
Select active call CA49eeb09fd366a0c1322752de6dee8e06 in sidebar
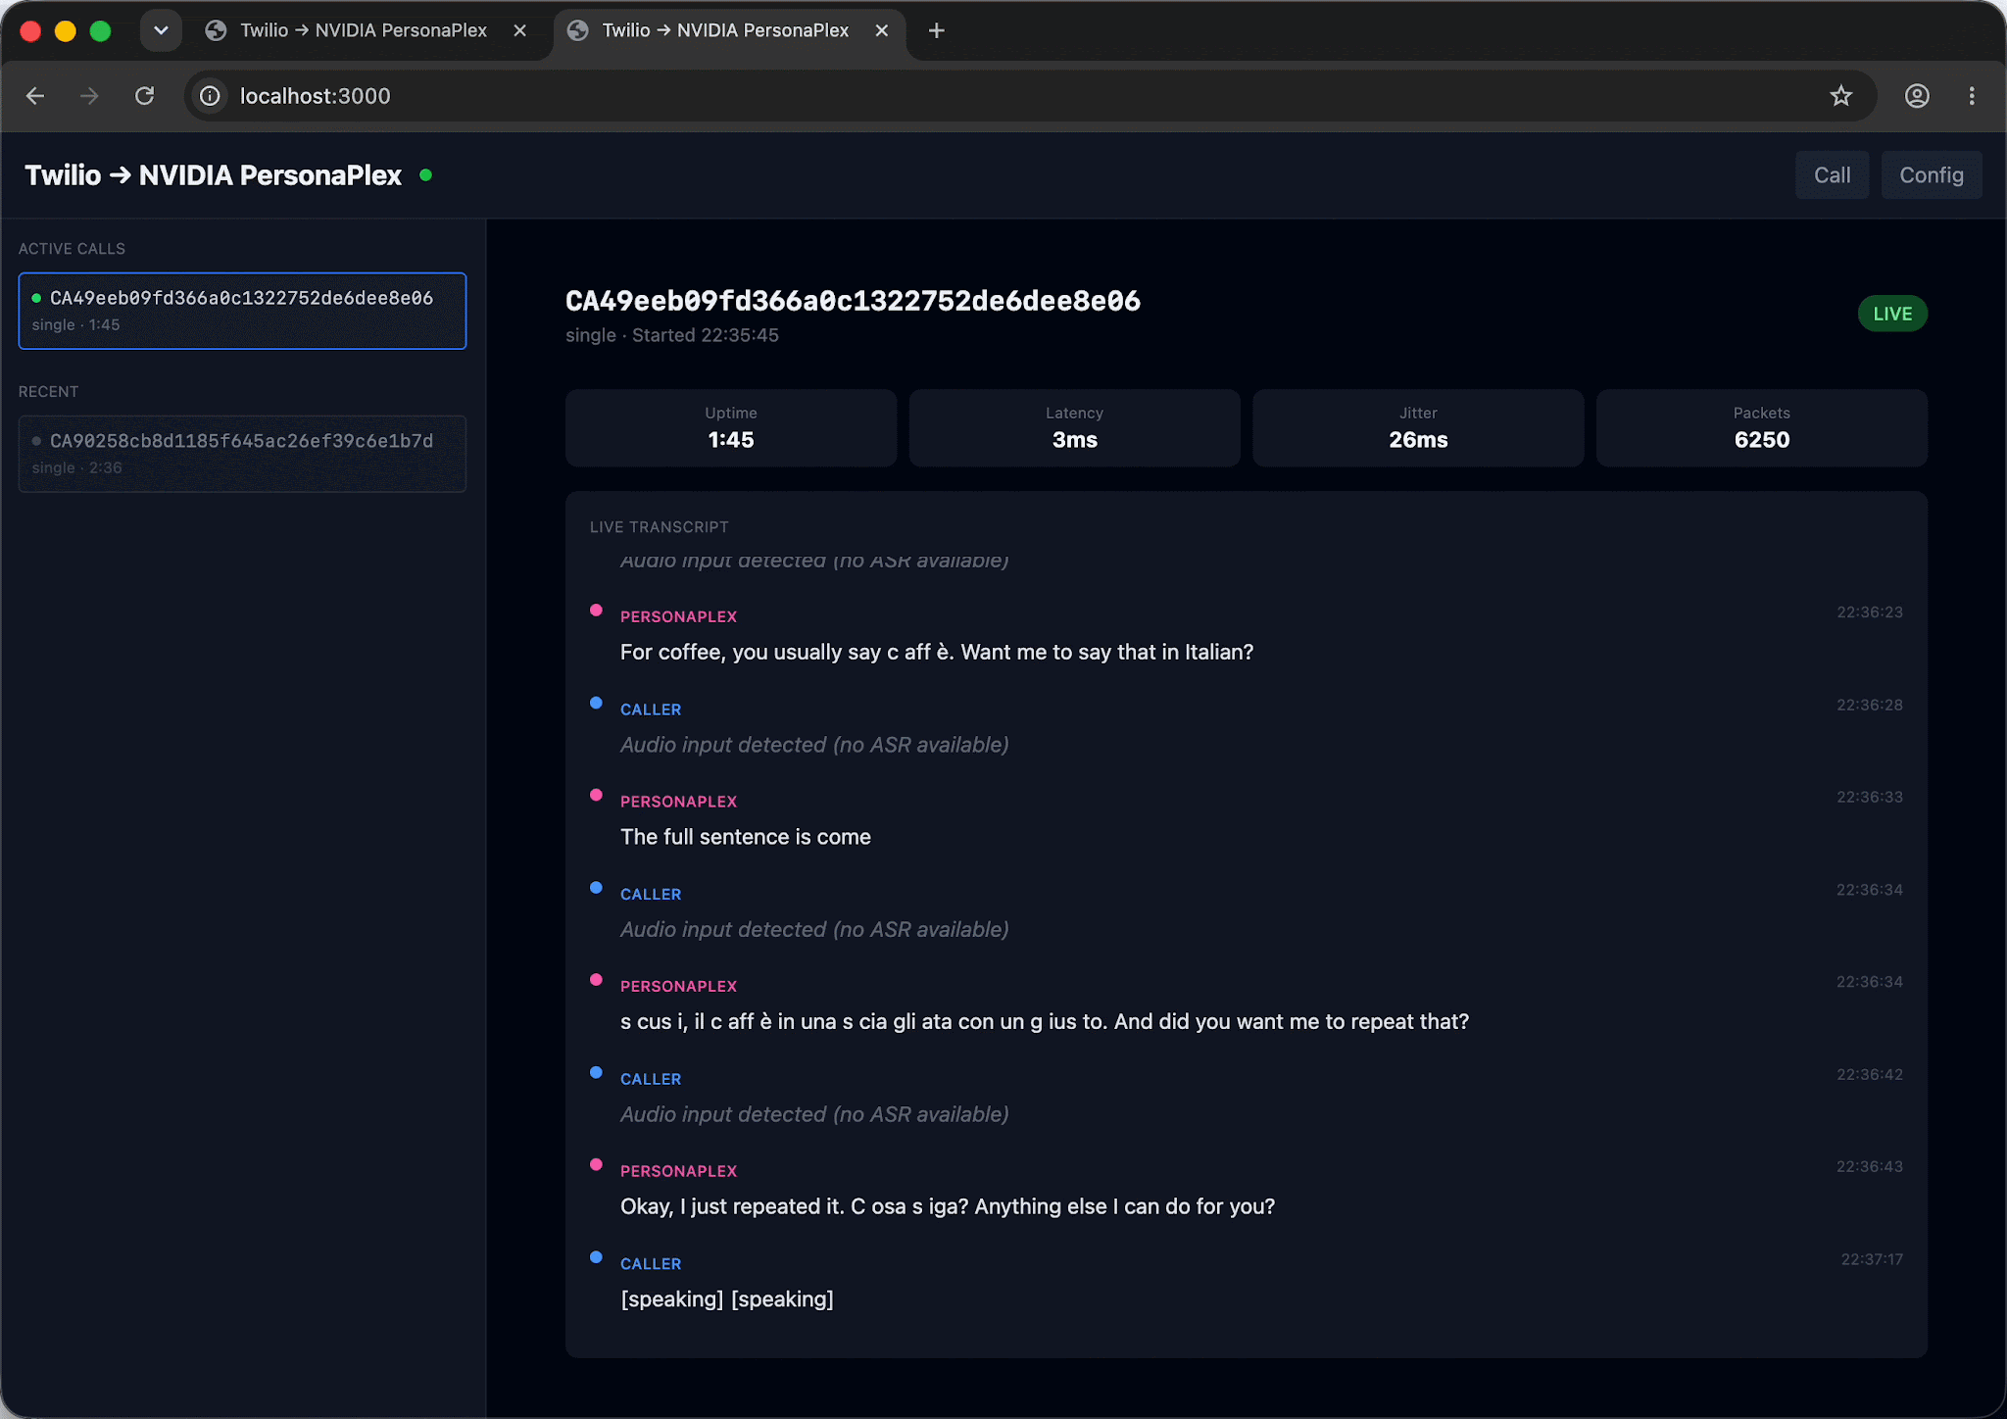242,311
